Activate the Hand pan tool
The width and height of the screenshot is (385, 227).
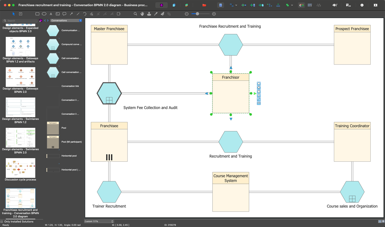(x=142, y=14)
